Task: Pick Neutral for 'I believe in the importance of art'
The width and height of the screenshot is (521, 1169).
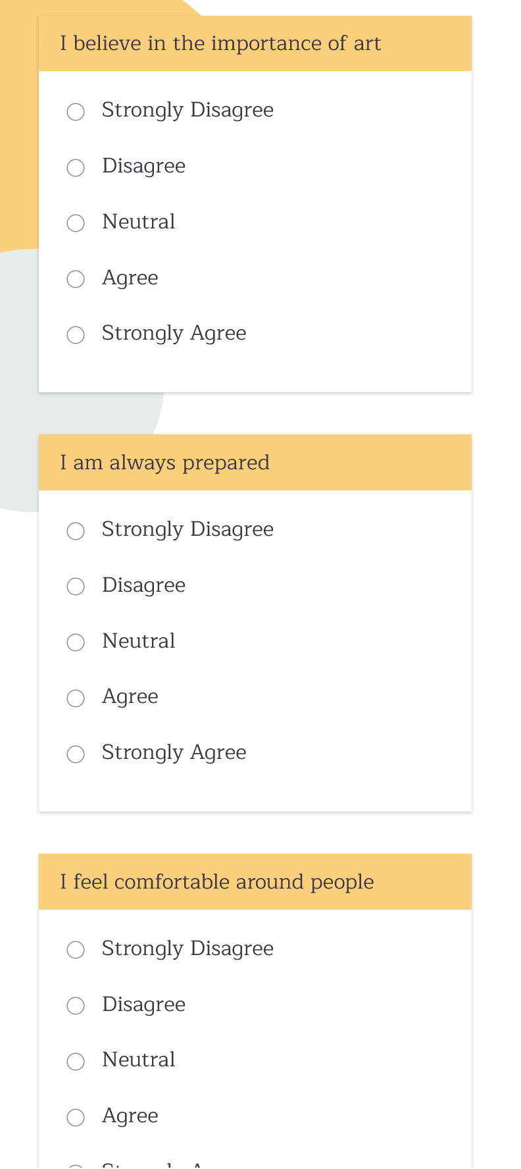Action: (x=76, y=223)
